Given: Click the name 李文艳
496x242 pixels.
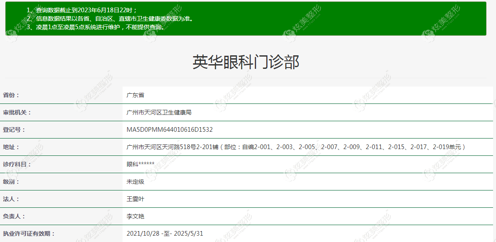Looking at the screenshot, I should (x=135, y=217).
